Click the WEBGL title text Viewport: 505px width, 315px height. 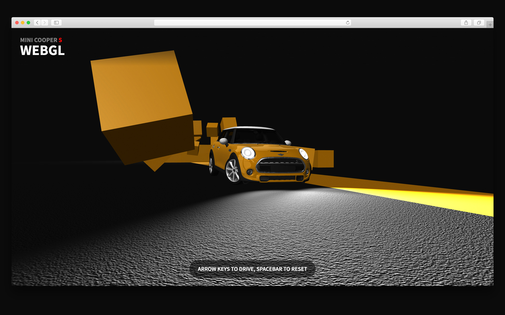pyautogui.click(x=42, y=51)
